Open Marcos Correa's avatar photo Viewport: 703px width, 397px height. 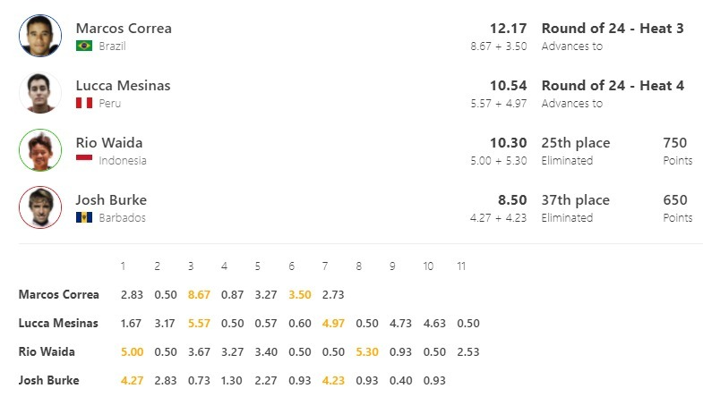pyautogui.click(x=40, y=36)
